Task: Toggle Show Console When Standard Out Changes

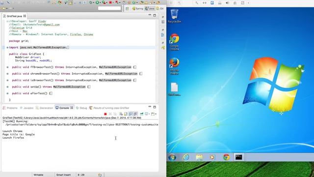Action: coord(131,114)
